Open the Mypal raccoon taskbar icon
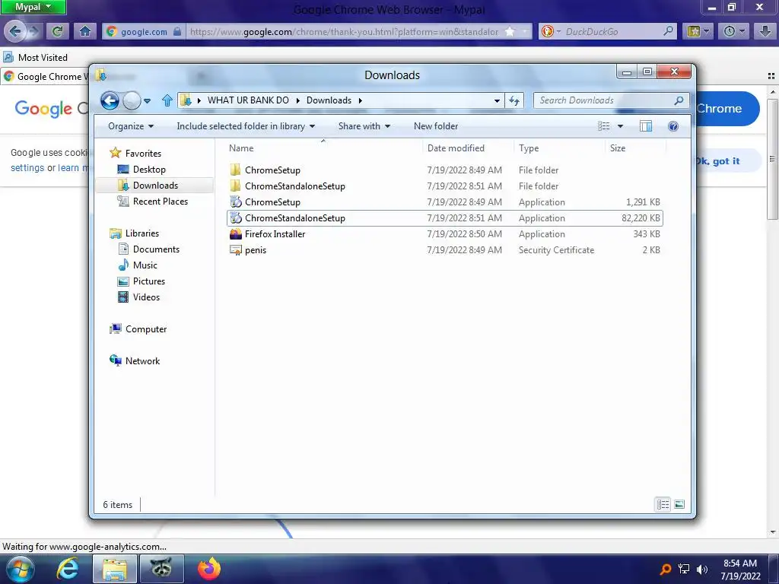The height and width of the screenshot is (584, 779). [161, 569]
